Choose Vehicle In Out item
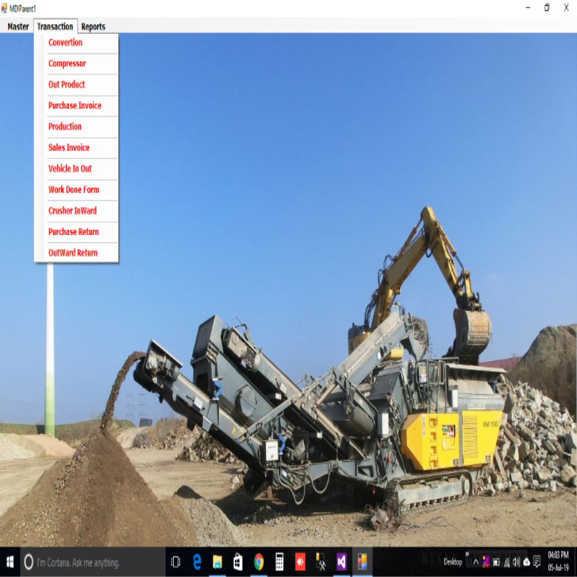 70,169
